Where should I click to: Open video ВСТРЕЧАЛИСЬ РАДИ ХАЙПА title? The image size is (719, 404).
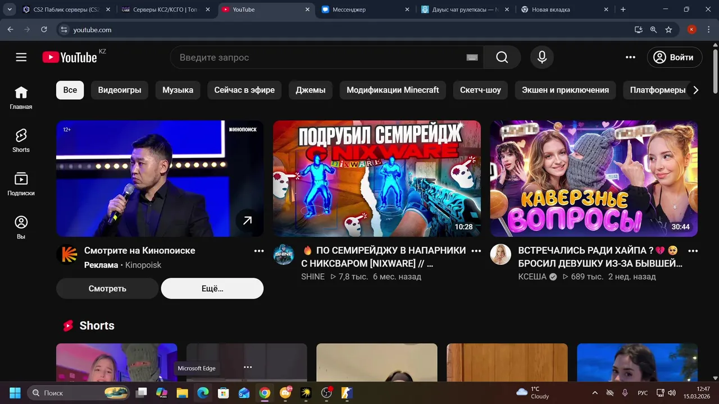(x=600, y=257)
